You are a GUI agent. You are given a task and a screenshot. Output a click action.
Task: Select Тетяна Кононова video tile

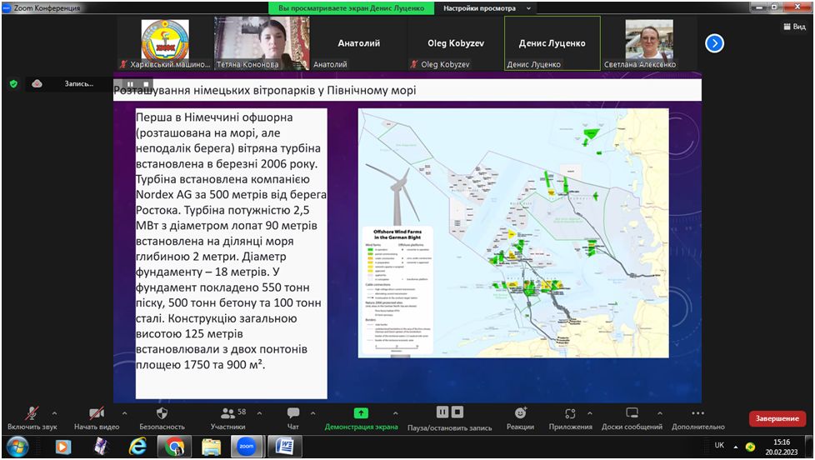point(262,43)
